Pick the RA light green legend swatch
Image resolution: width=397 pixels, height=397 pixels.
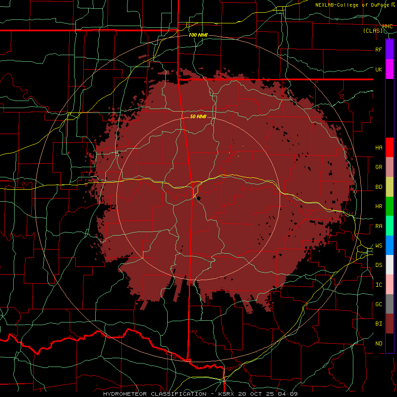(390, 226)
